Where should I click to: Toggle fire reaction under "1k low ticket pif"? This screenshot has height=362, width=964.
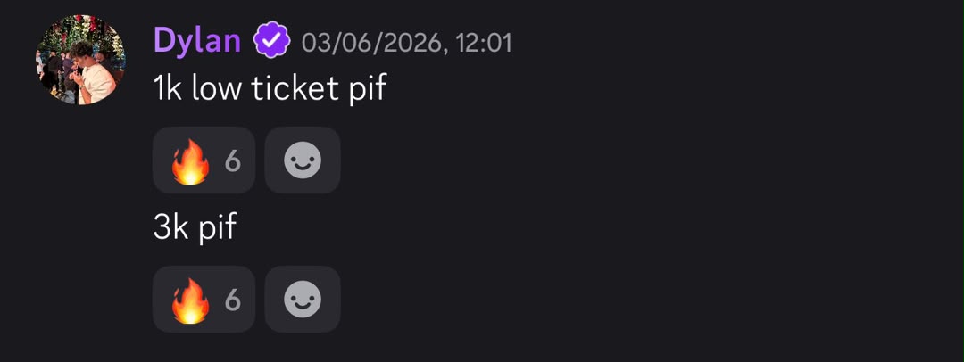[204, 160]
